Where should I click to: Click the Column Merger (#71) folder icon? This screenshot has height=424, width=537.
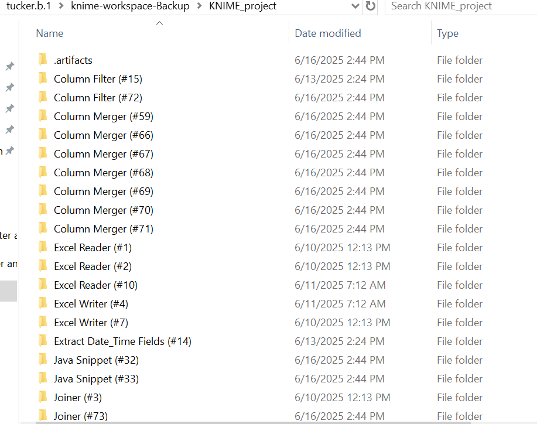click(43, 228)
